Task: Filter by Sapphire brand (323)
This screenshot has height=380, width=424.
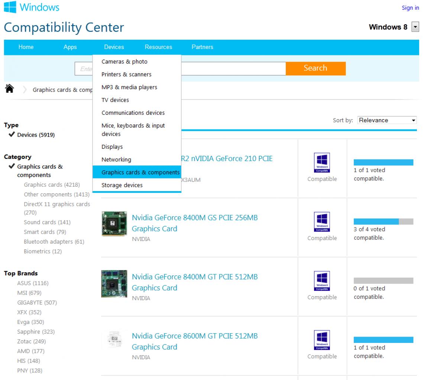Action: coord(36,332)
